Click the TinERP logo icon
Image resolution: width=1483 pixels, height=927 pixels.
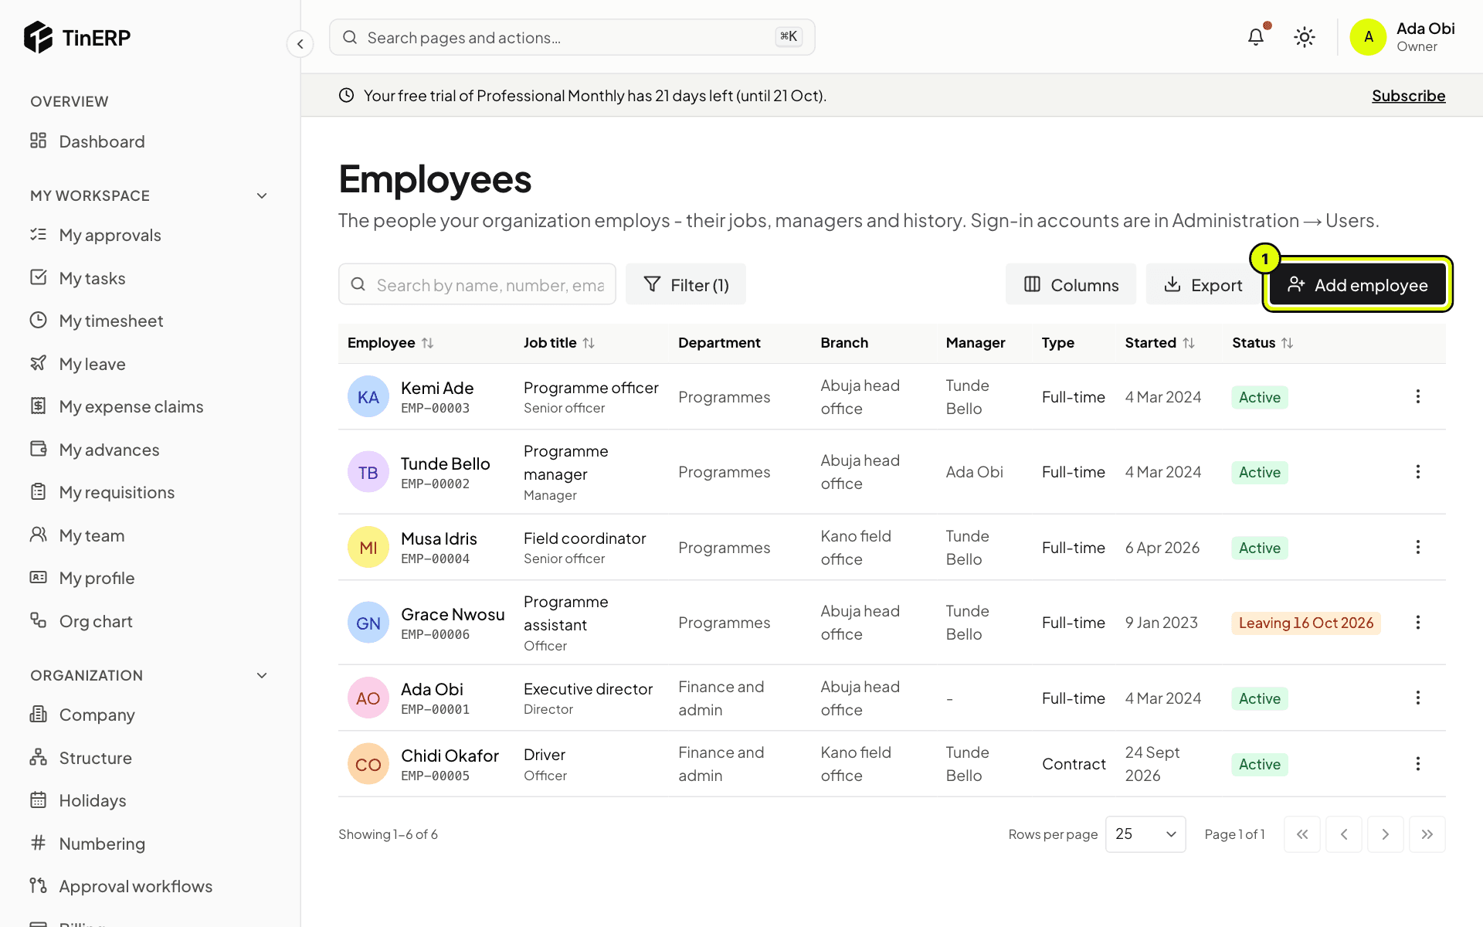point(38,37)
